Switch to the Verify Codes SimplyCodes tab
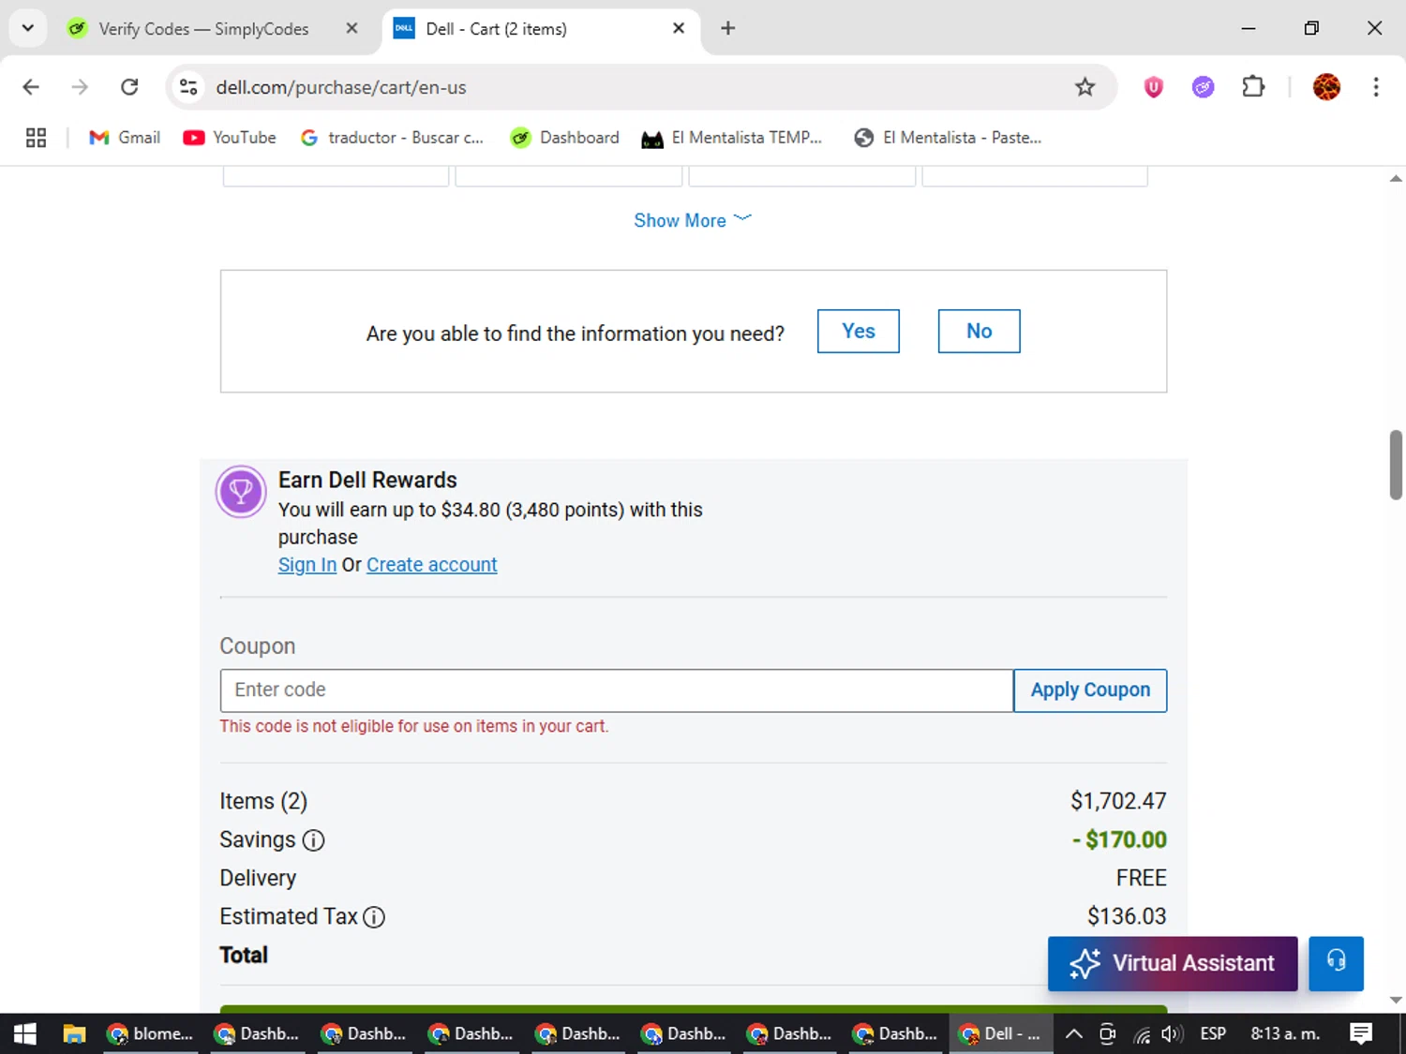Screen dimensions: 1406x1054 [203, 29]
